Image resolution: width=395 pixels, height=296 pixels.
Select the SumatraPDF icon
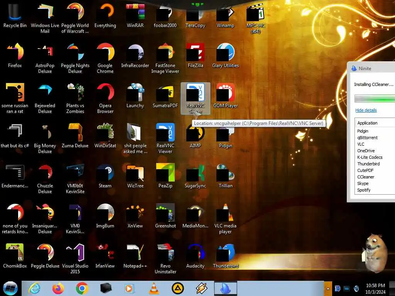(x=165, y=96)
